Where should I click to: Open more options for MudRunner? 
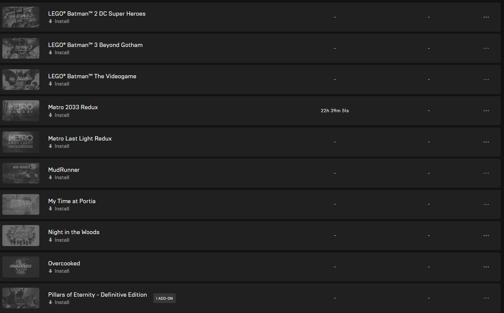tap(486, 173)
